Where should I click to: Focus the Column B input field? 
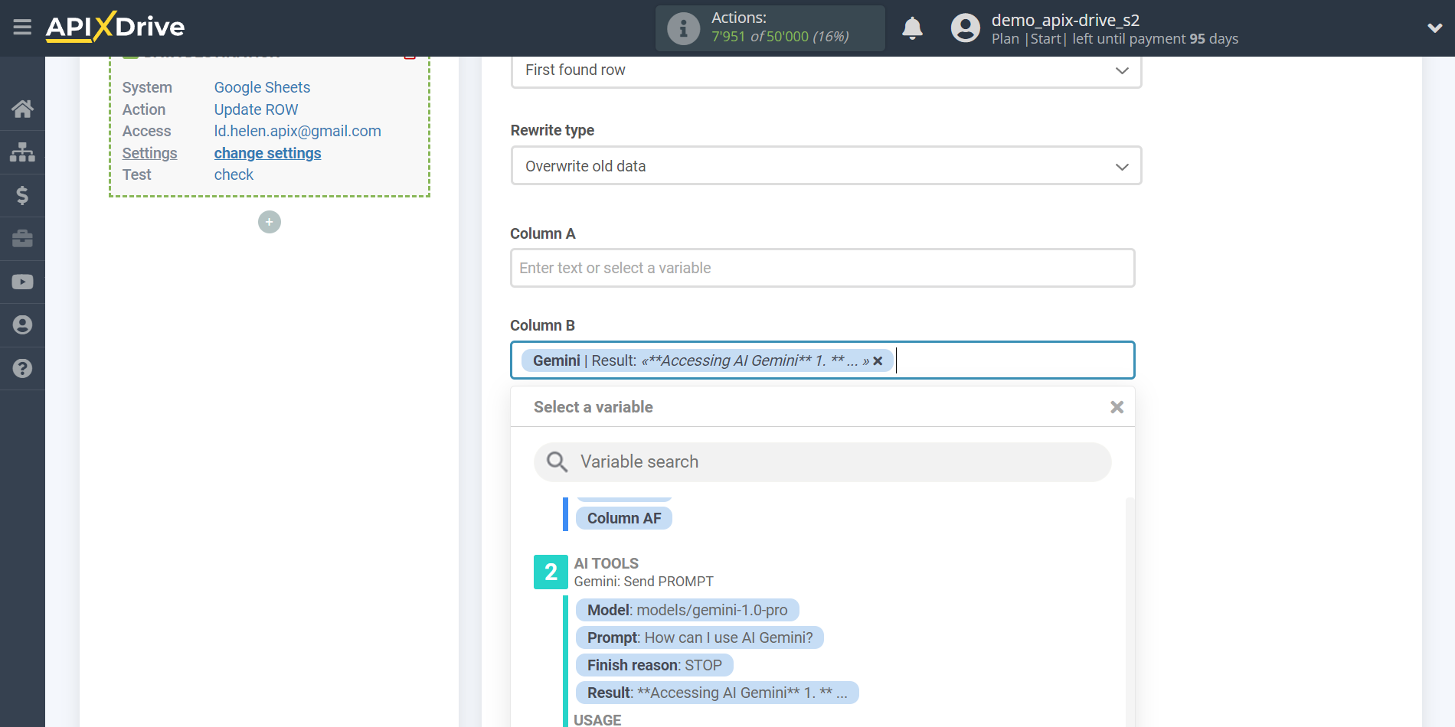(x=822, y=360)
